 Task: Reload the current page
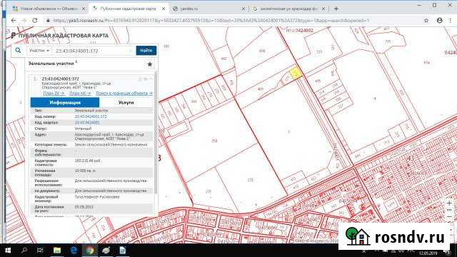[35, 21]
